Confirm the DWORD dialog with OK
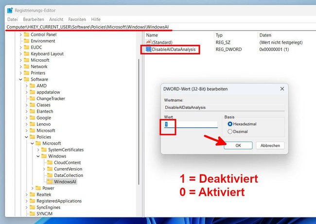The height and width of the screenshot is (224, 316). pyautogui.click(x=238, y=145)
